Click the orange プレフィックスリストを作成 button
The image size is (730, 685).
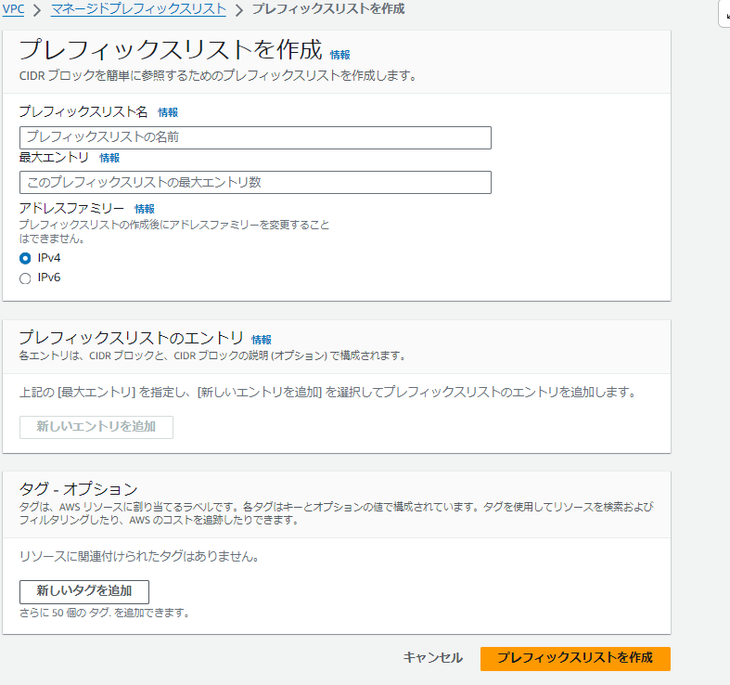[x=575, y=658]
